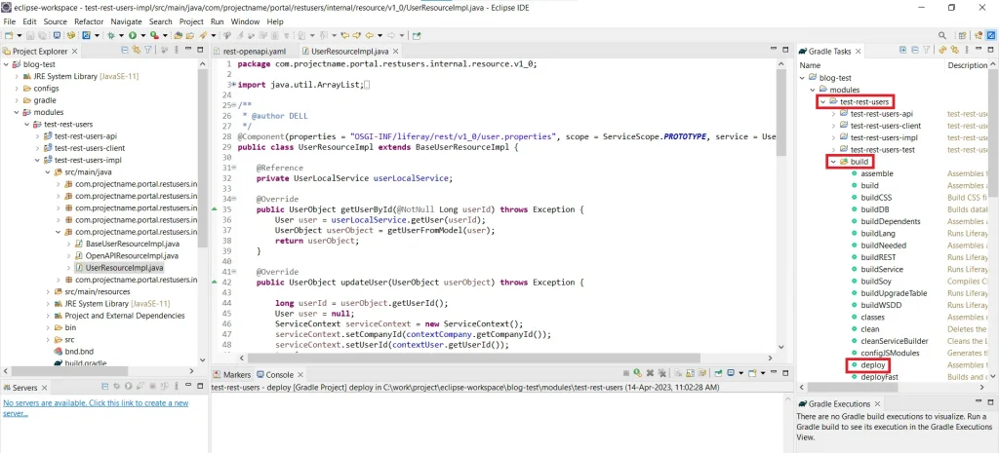Click the Project Explorer filter funnel icon
The image size is (999, 453).
click(x=148, y=50)
